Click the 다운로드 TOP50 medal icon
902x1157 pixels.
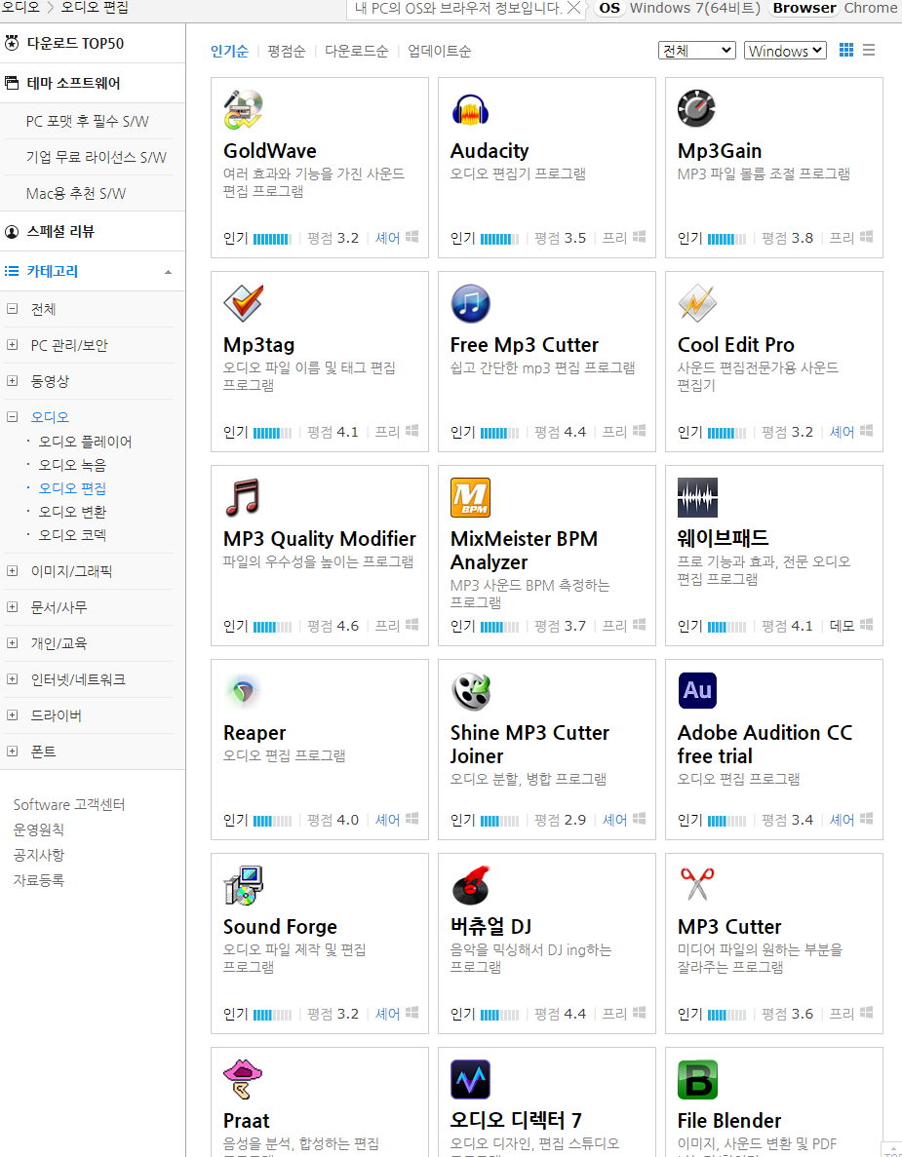tap(12, 43)
